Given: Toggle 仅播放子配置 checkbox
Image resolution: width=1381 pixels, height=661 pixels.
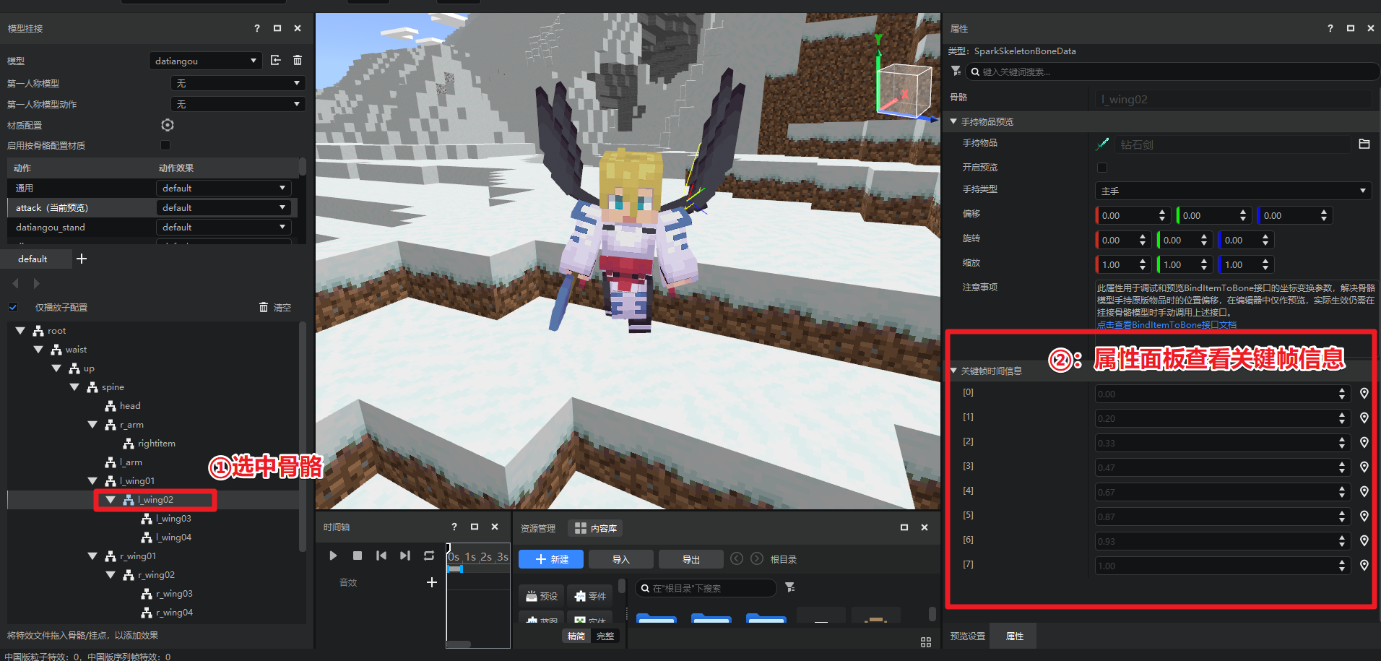Looking at the screenshot, I should (x=13, y=307).
